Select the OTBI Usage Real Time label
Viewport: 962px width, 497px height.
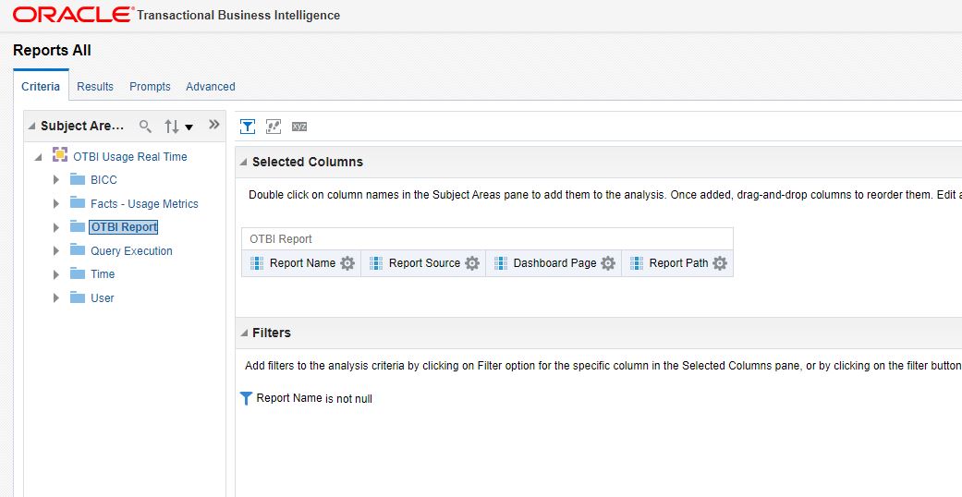(x=130, y=156)
